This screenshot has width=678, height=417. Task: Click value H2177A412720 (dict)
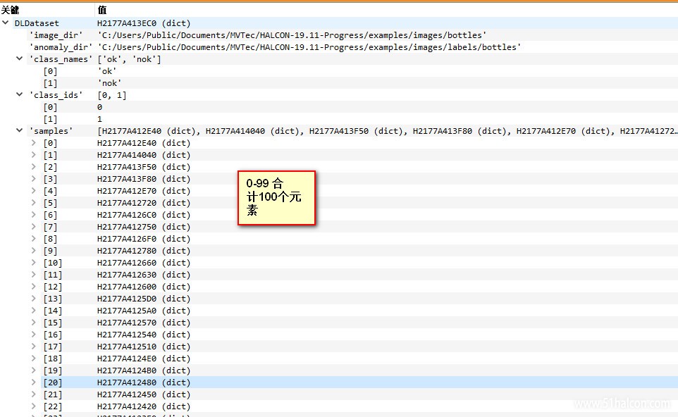pos(144,203)
